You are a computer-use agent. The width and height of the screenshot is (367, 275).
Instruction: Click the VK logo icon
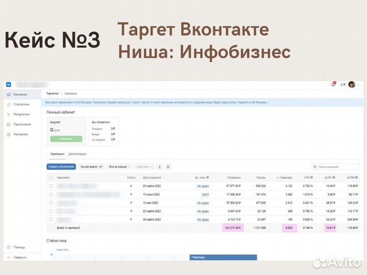(x=9, y=85)
